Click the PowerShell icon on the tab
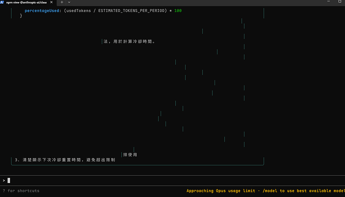 [2, 2]
